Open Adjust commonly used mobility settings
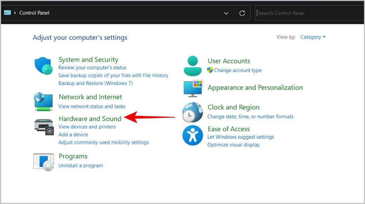The image size is (365, 204). click(x=104, y=142)
